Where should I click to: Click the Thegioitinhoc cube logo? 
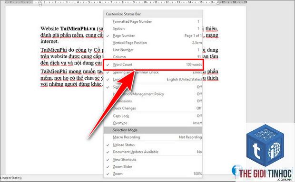point(265,146)
